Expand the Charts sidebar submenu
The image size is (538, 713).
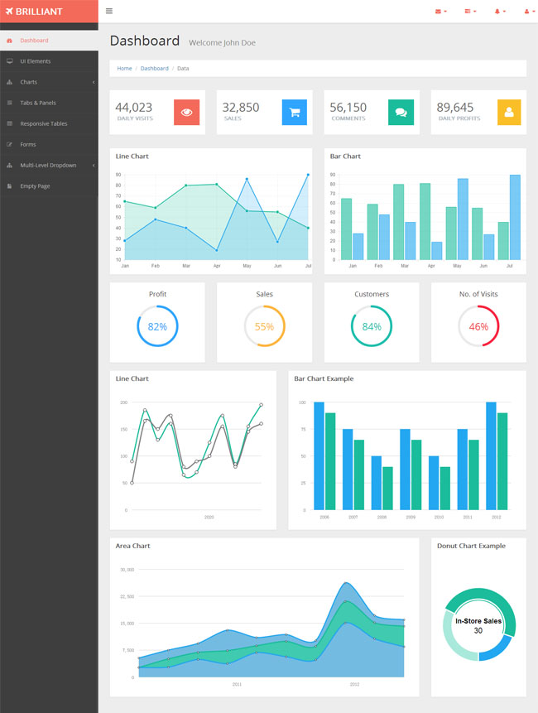coord(49,82)
